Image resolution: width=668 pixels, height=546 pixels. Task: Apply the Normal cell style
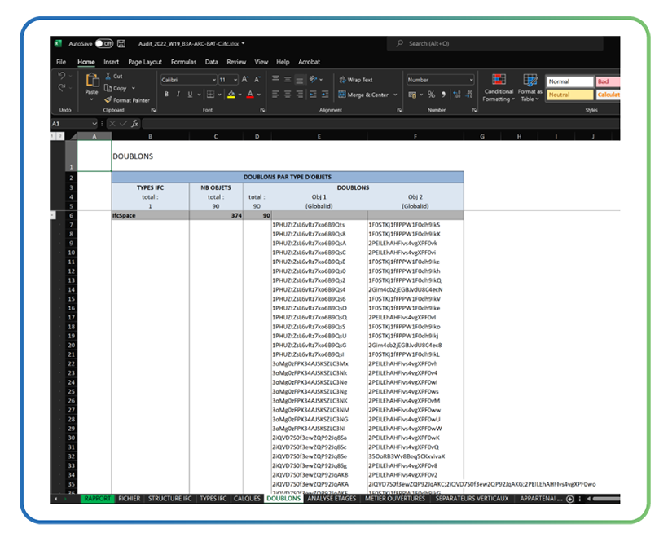tap(570, 81)
